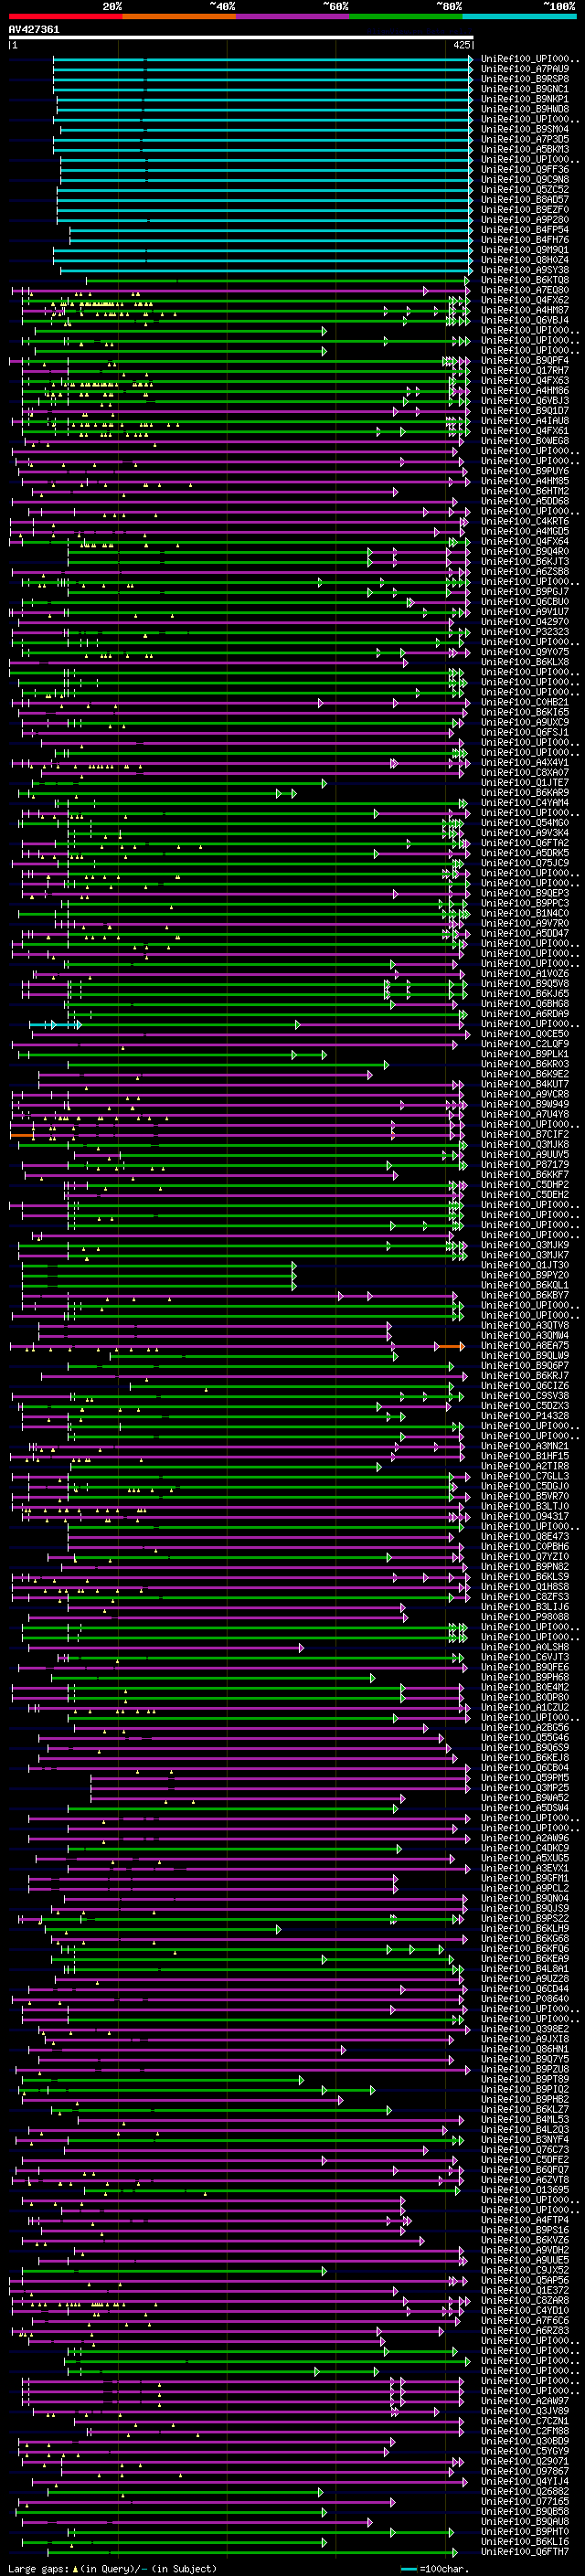Viewport: 585px width, 2576px height.
Task: Select hit label UniRef100_Q3MJK8
Action: tap(525, 1144)
